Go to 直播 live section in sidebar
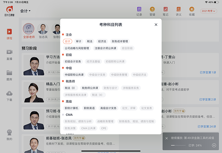Screen dimensions: 222x153 click(9, 54)
